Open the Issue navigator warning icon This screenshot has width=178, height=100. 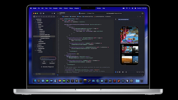pyautogui.click(x=44, y=16)
